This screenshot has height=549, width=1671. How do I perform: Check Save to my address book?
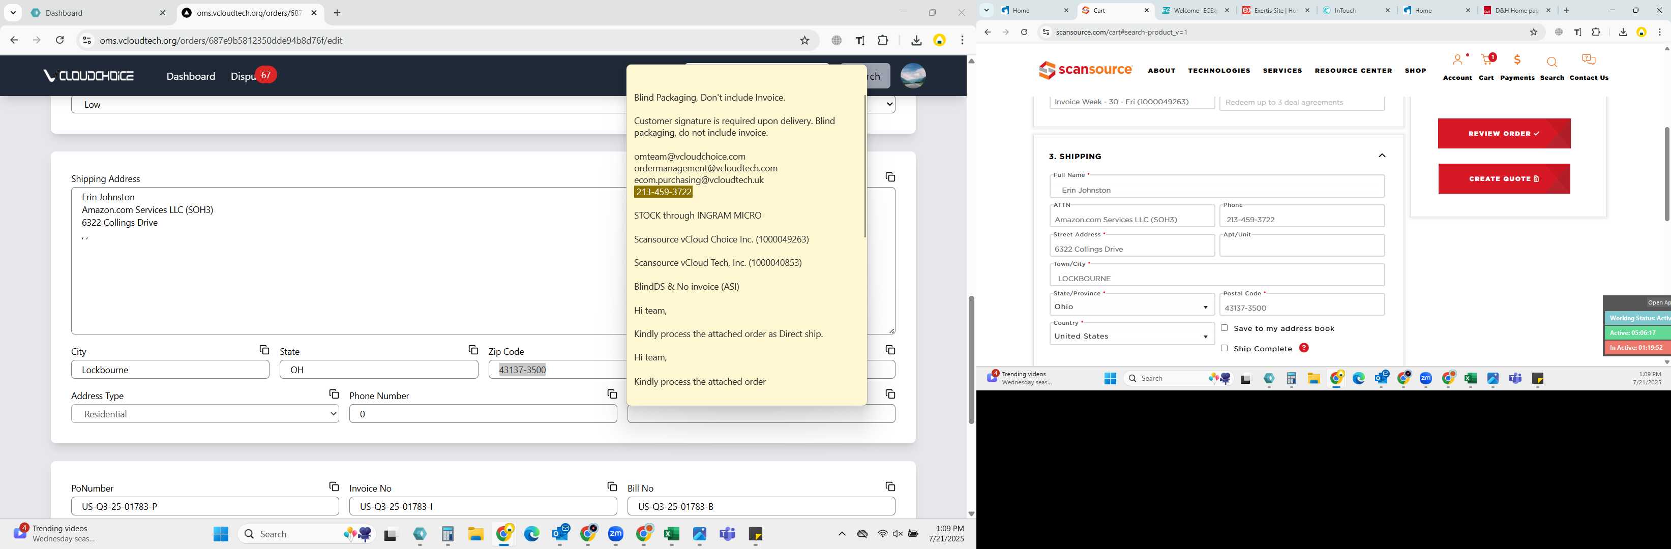(x=1224, y=328)
